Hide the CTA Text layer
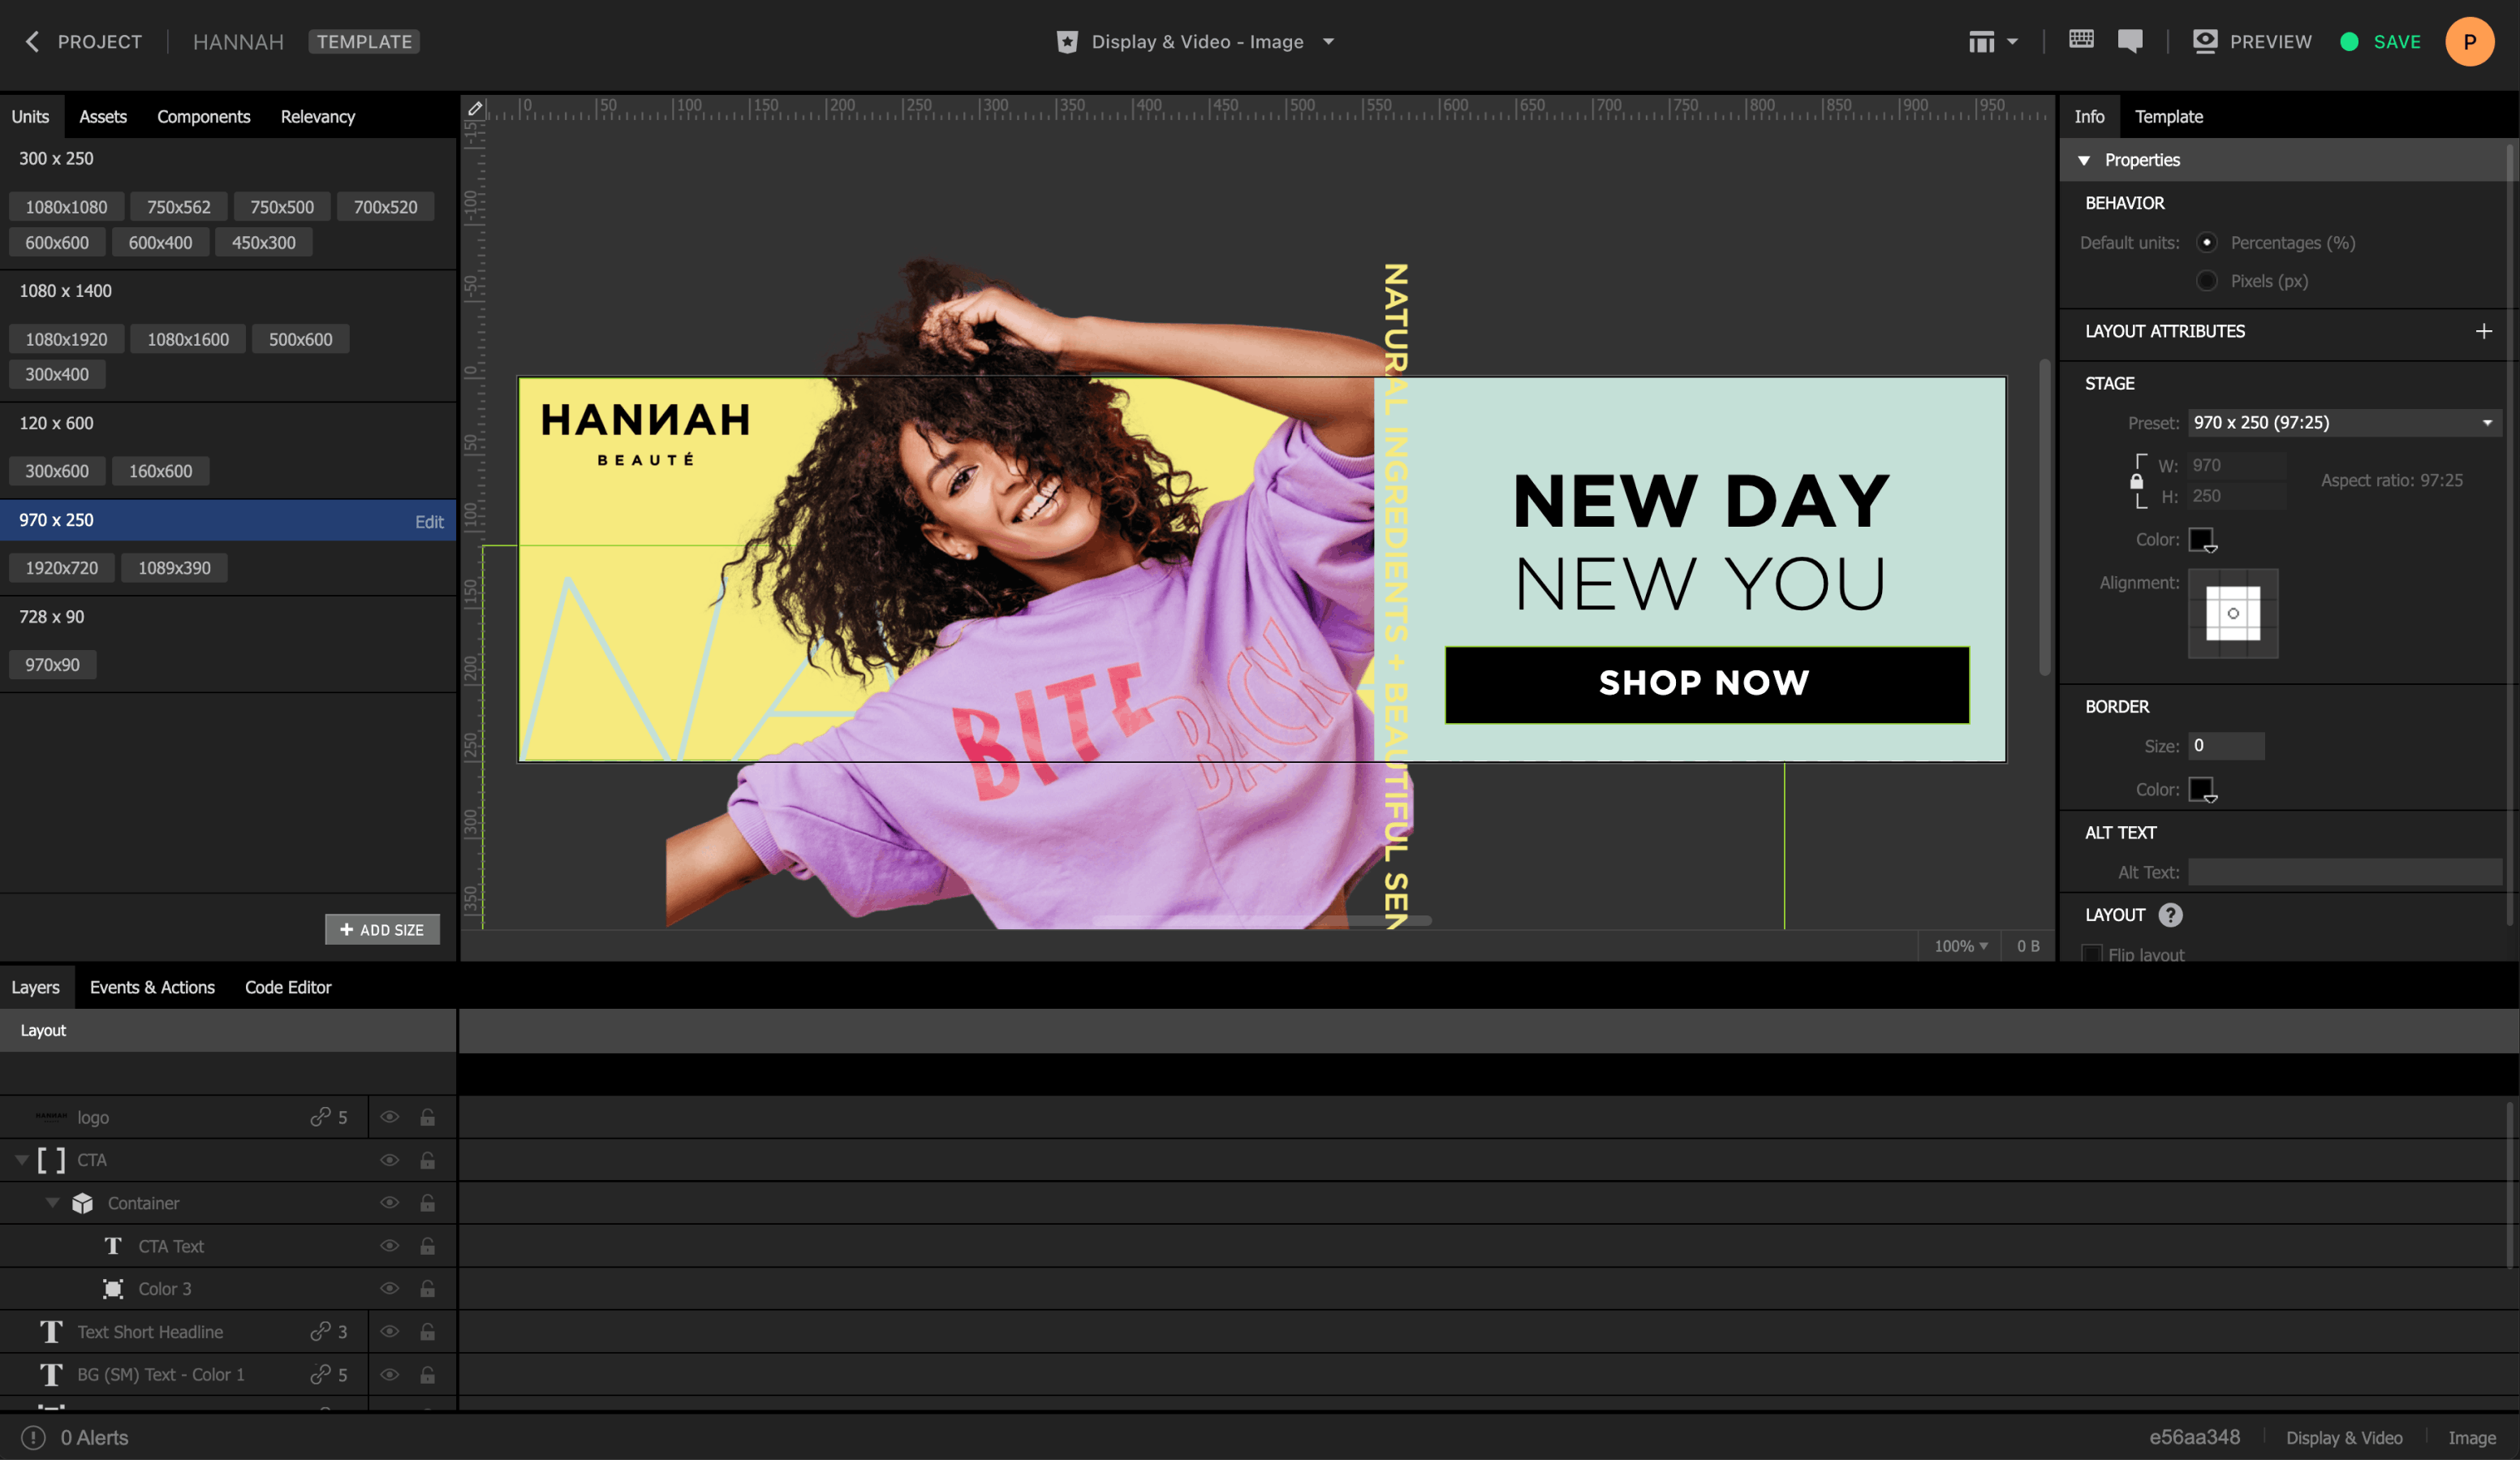 click(x=390, y=1245)
